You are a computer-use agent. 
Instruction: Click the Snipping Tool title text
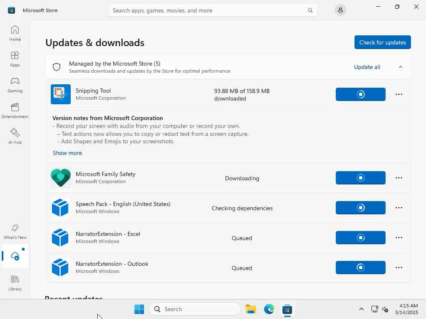93,91
